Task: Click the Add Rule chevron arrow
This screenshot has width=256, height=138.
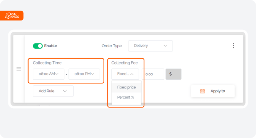Action: [x=65, y=91]
